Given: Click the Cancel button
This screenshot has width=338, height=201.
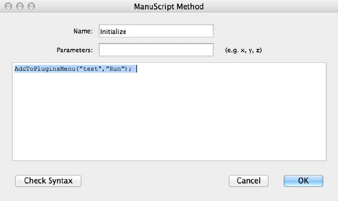Looking at the screenshot, I should [248, 181].
